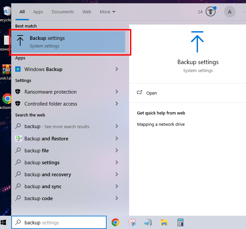Click the Controlled folder access shield icon
This screenshot has width=246, height=229.
pyautogui.click(x=18, y=104)
